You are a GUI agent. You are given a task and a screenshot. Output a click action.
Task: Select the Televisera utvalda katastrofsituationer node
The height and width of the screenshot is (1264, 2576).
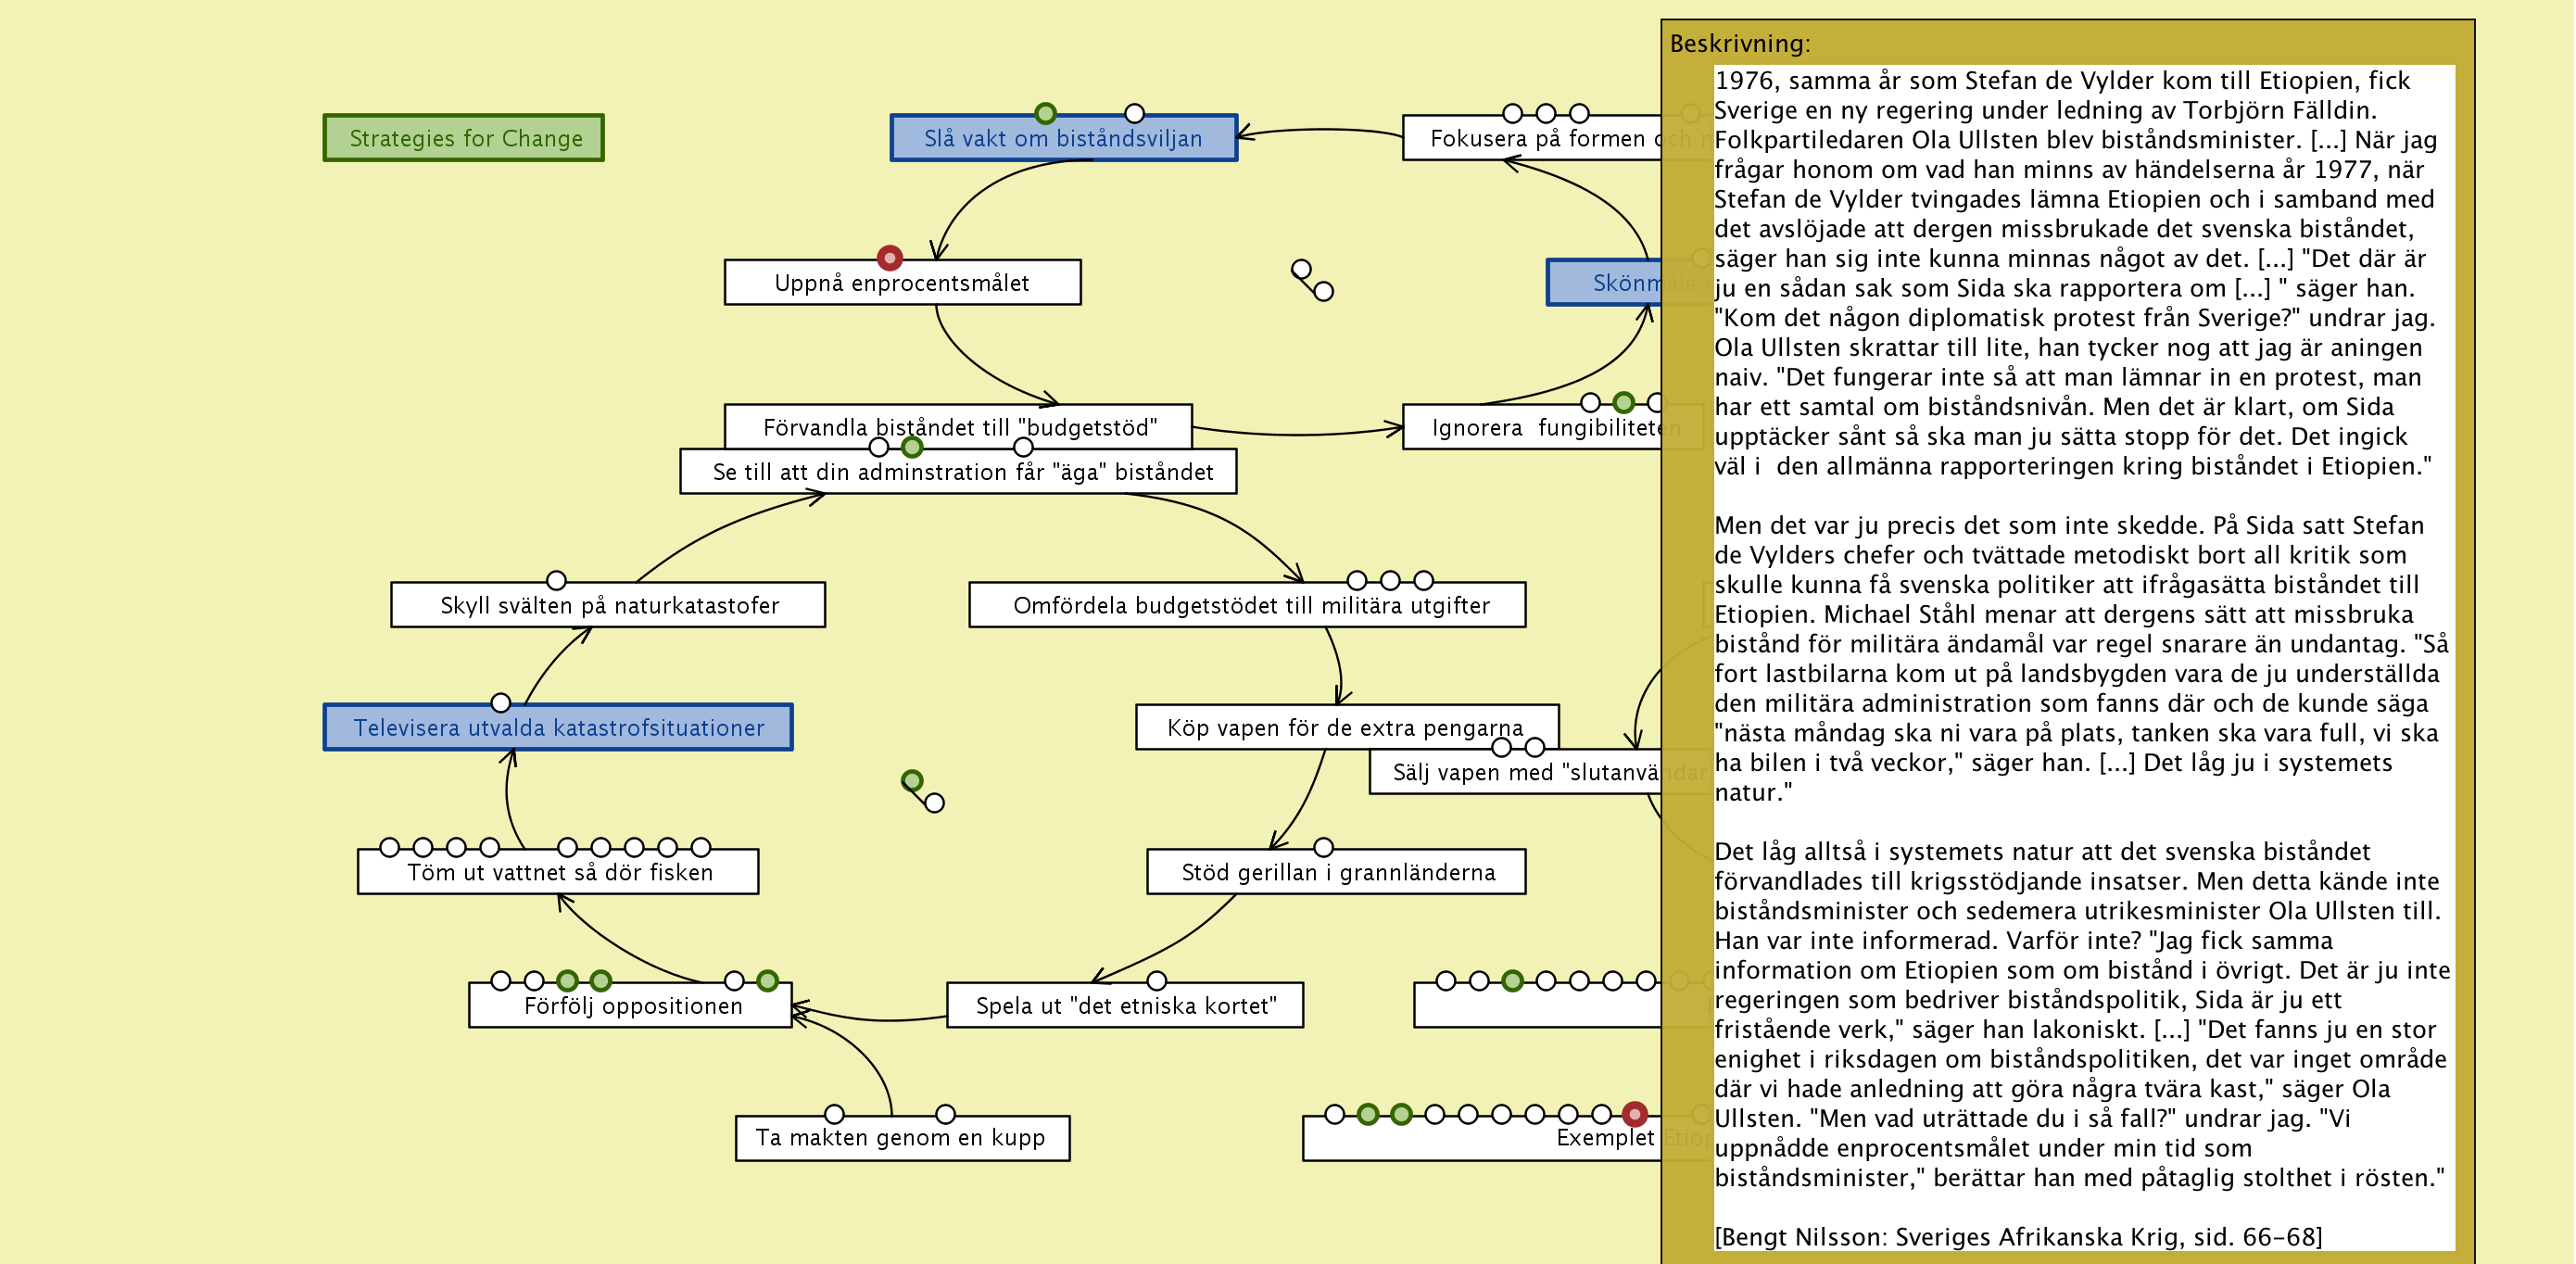[558, 728]
